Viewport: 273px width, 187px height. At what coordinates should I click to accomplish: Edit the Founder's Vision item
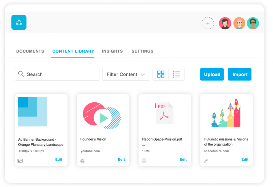pos(121,160)
